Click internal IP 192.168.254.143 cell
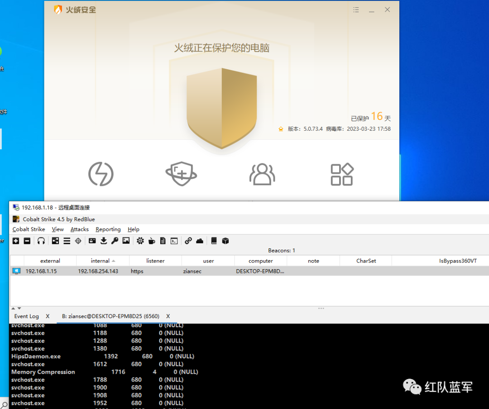 (98, 271)
